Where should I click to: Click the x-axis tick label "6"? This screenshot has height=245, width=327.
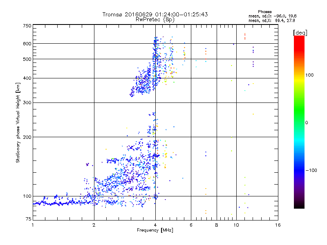click(x=191, y=225)
